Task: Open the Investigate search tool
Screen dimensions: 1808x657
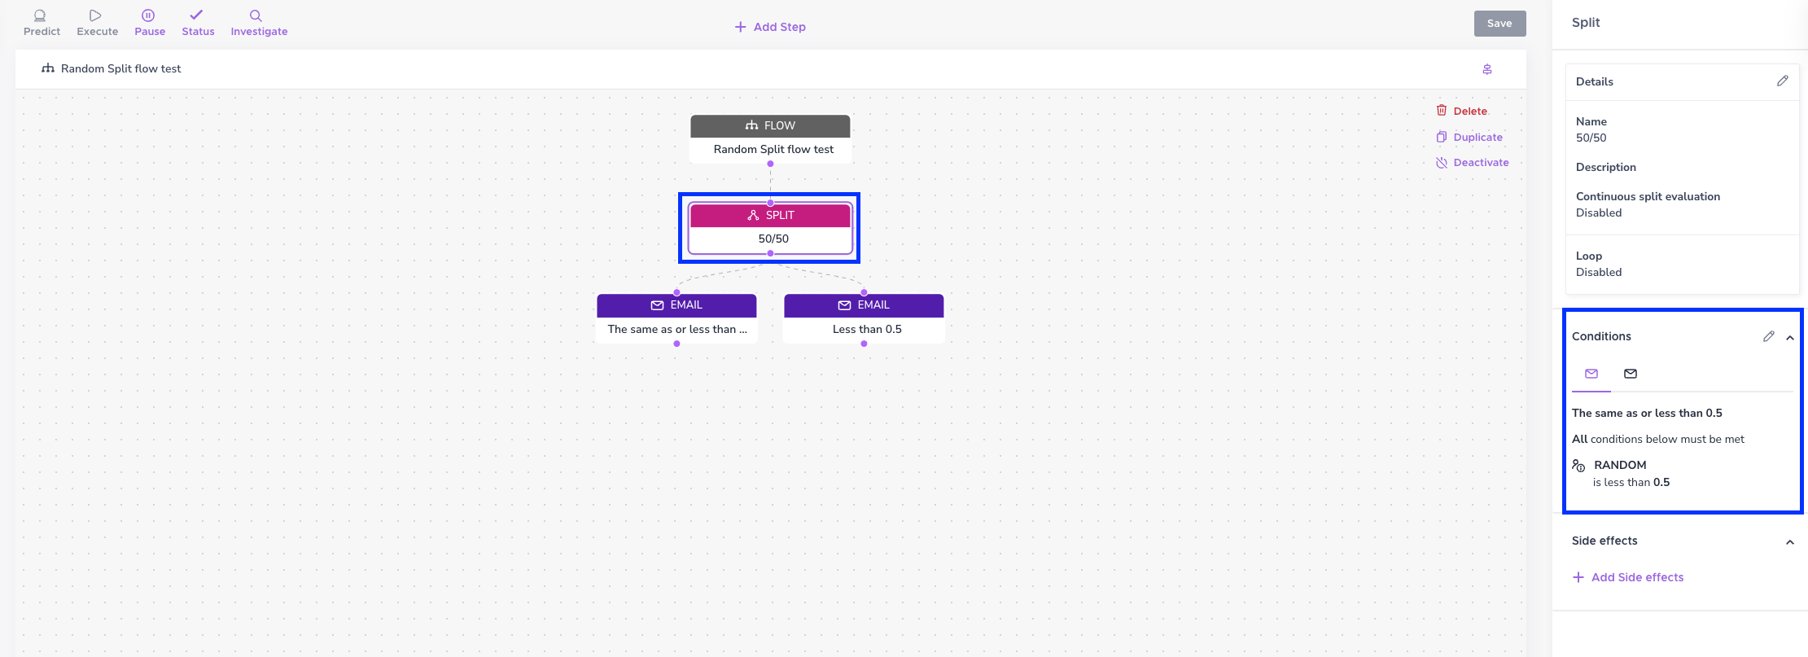Action: coord(256,15)
